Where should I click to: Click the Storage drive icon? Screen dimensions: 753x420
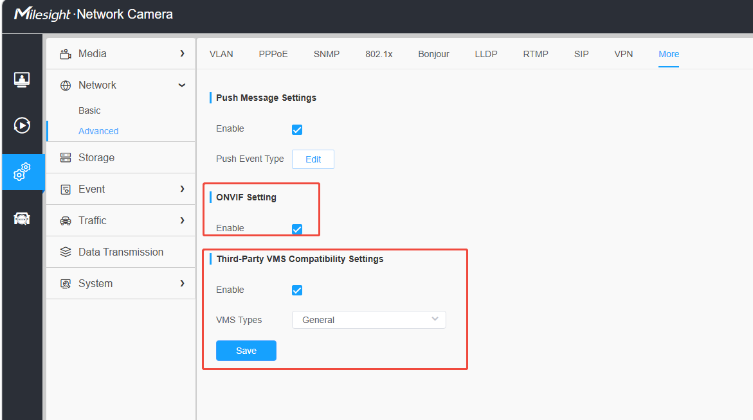[x=66, y=158]
